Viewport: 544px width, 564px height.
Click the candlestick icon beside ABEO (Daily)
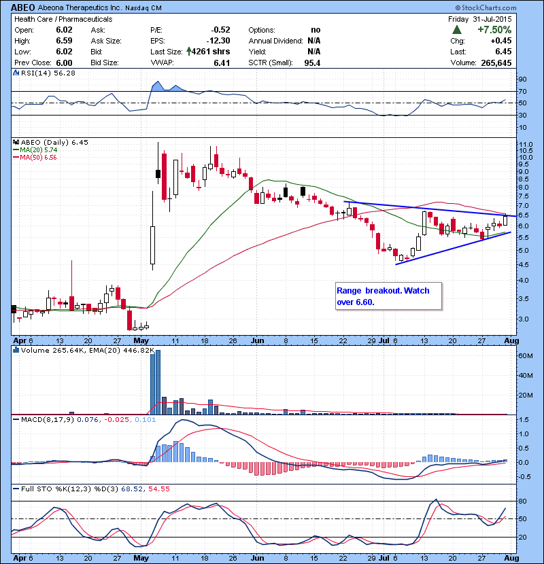(16, 142)
